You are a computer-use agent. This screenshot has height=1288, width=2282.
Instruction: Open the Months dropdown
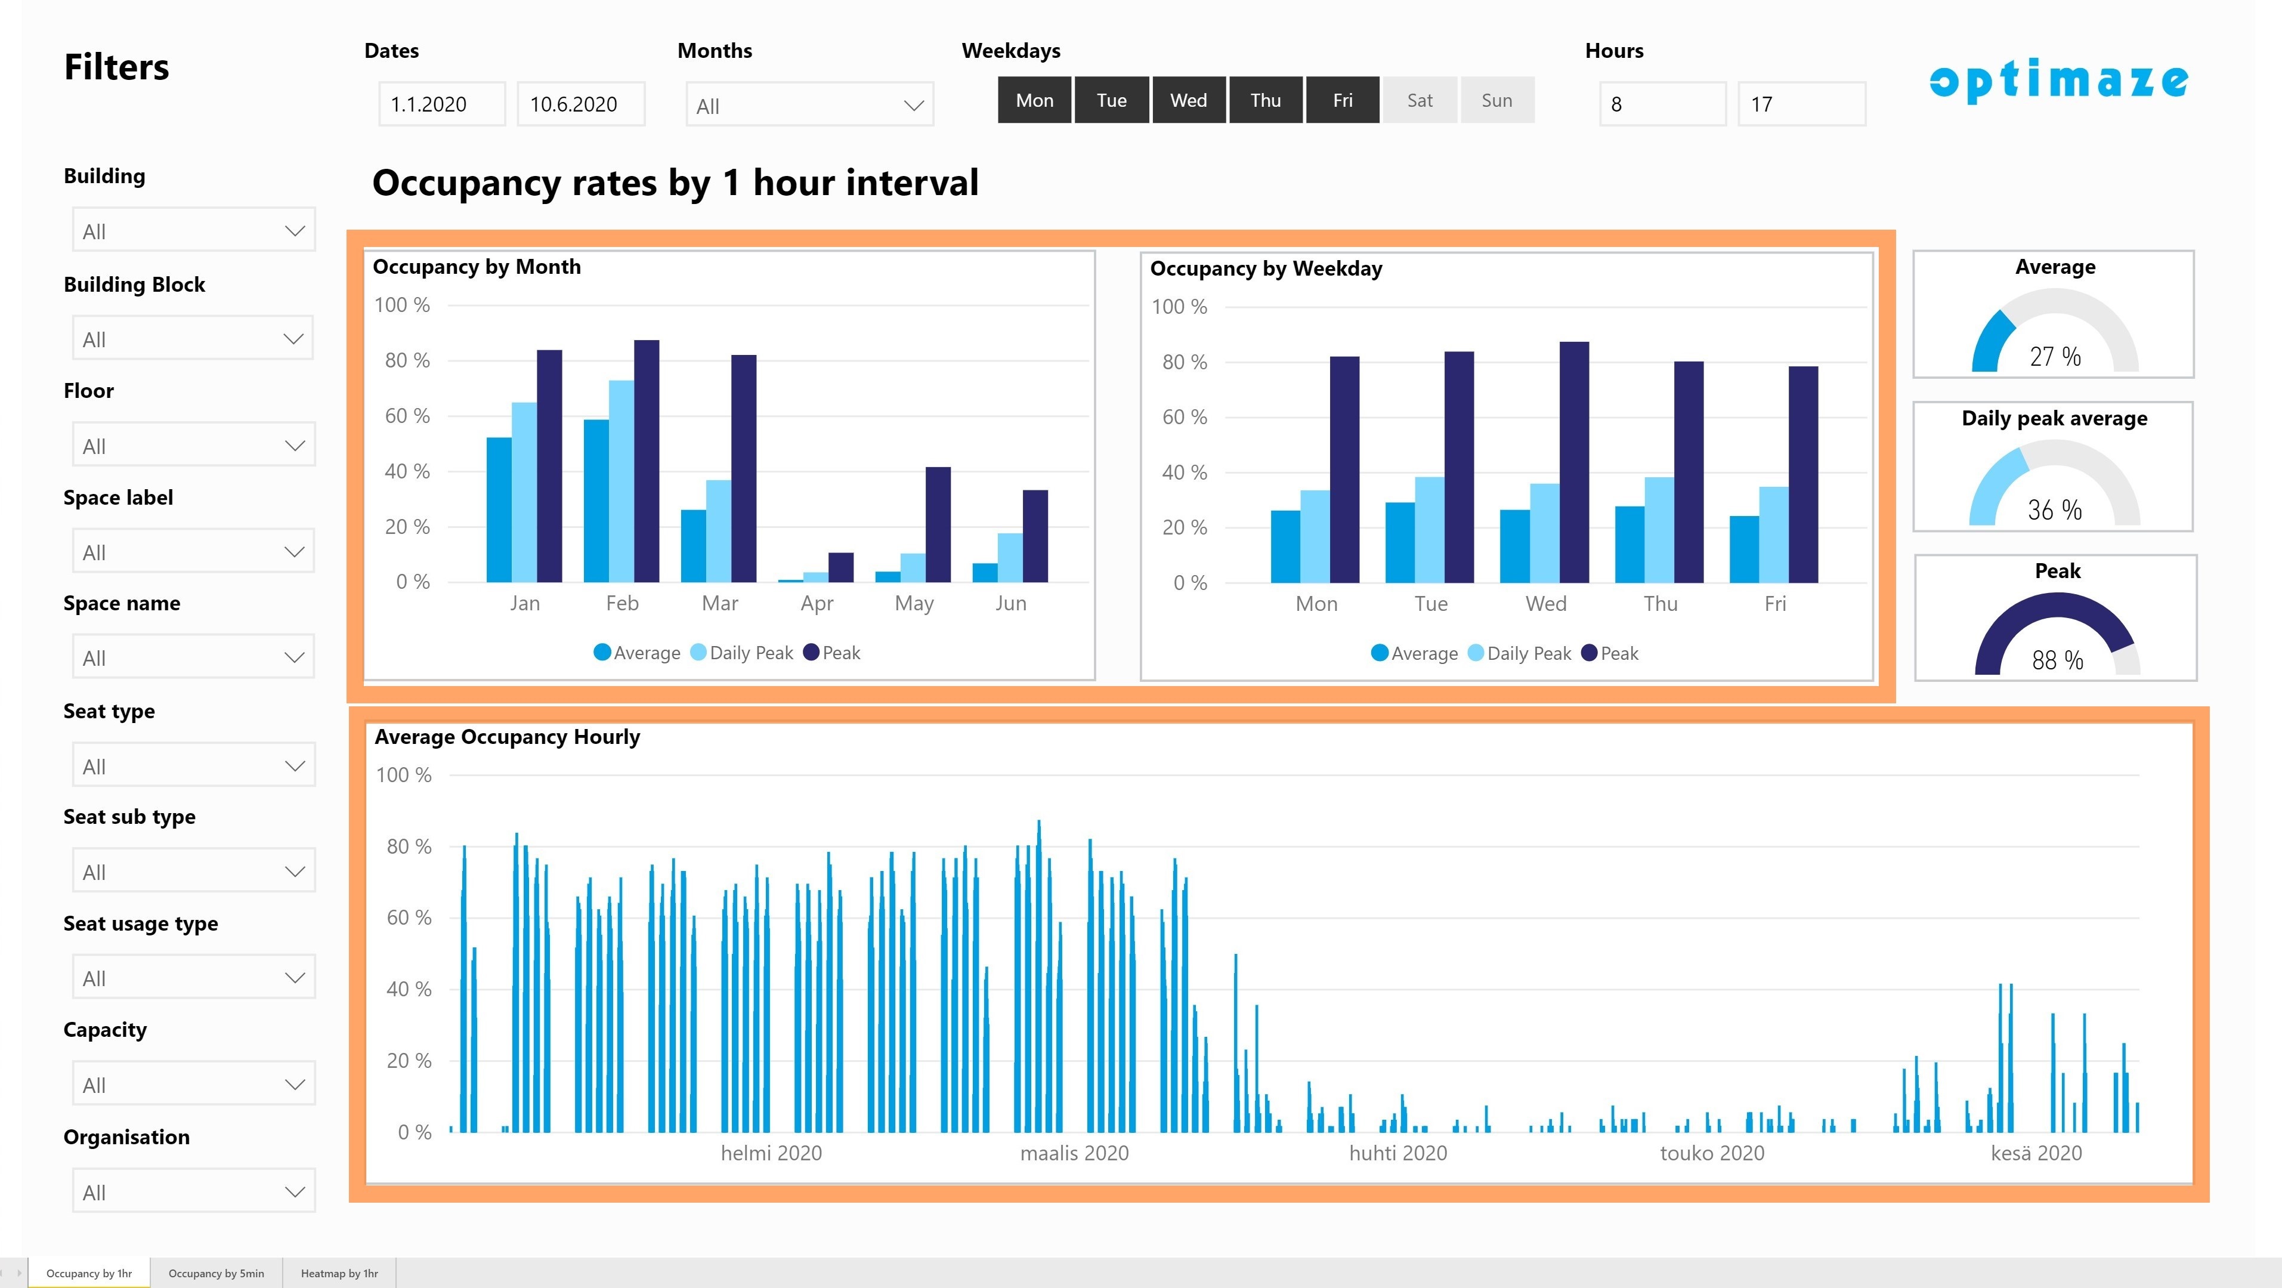tap(809, 104)
